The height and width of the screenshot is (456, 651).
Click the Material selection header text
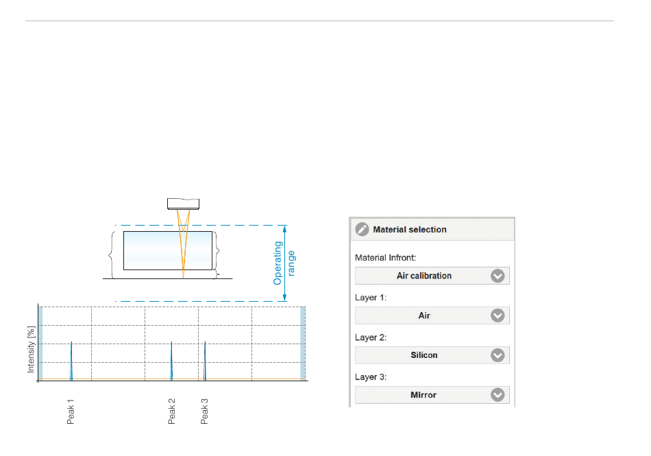coord(410,229)
